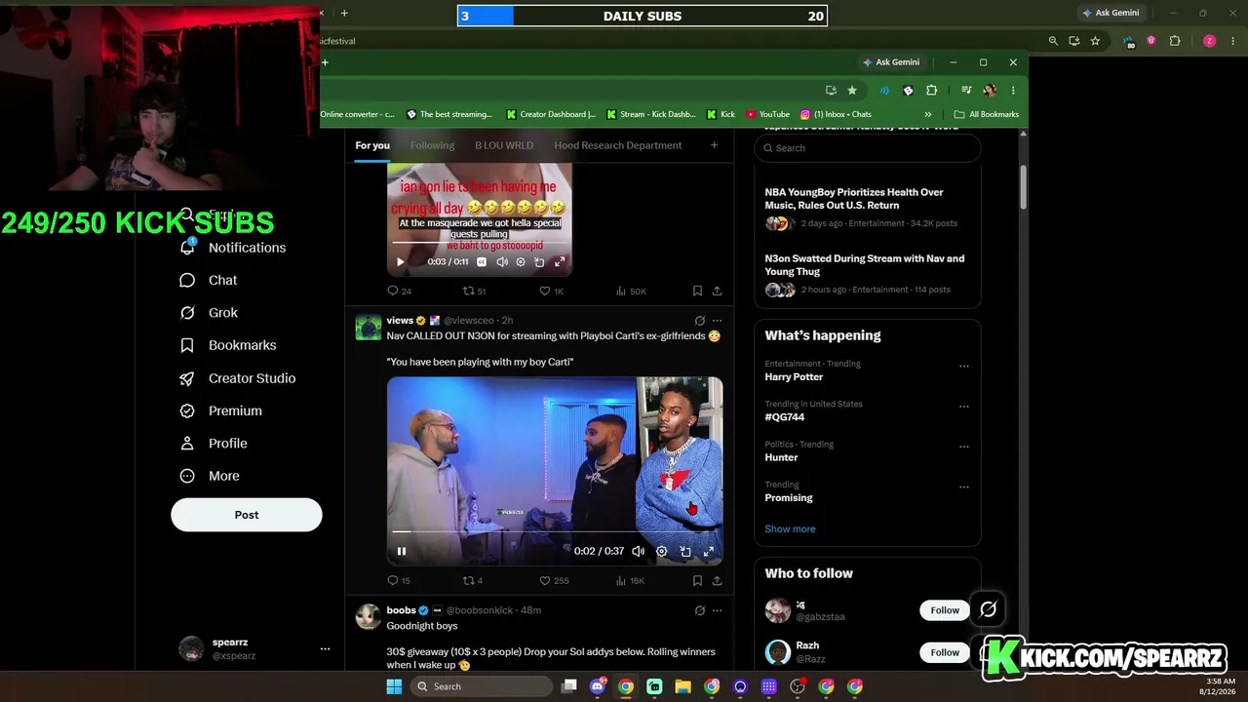Click Show more under What's happening

point(790,528)
